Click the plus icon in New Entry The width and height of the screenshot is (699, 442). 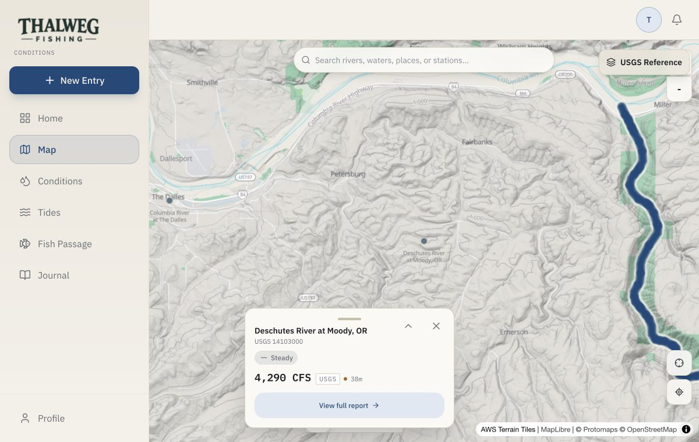click(50, 80)
